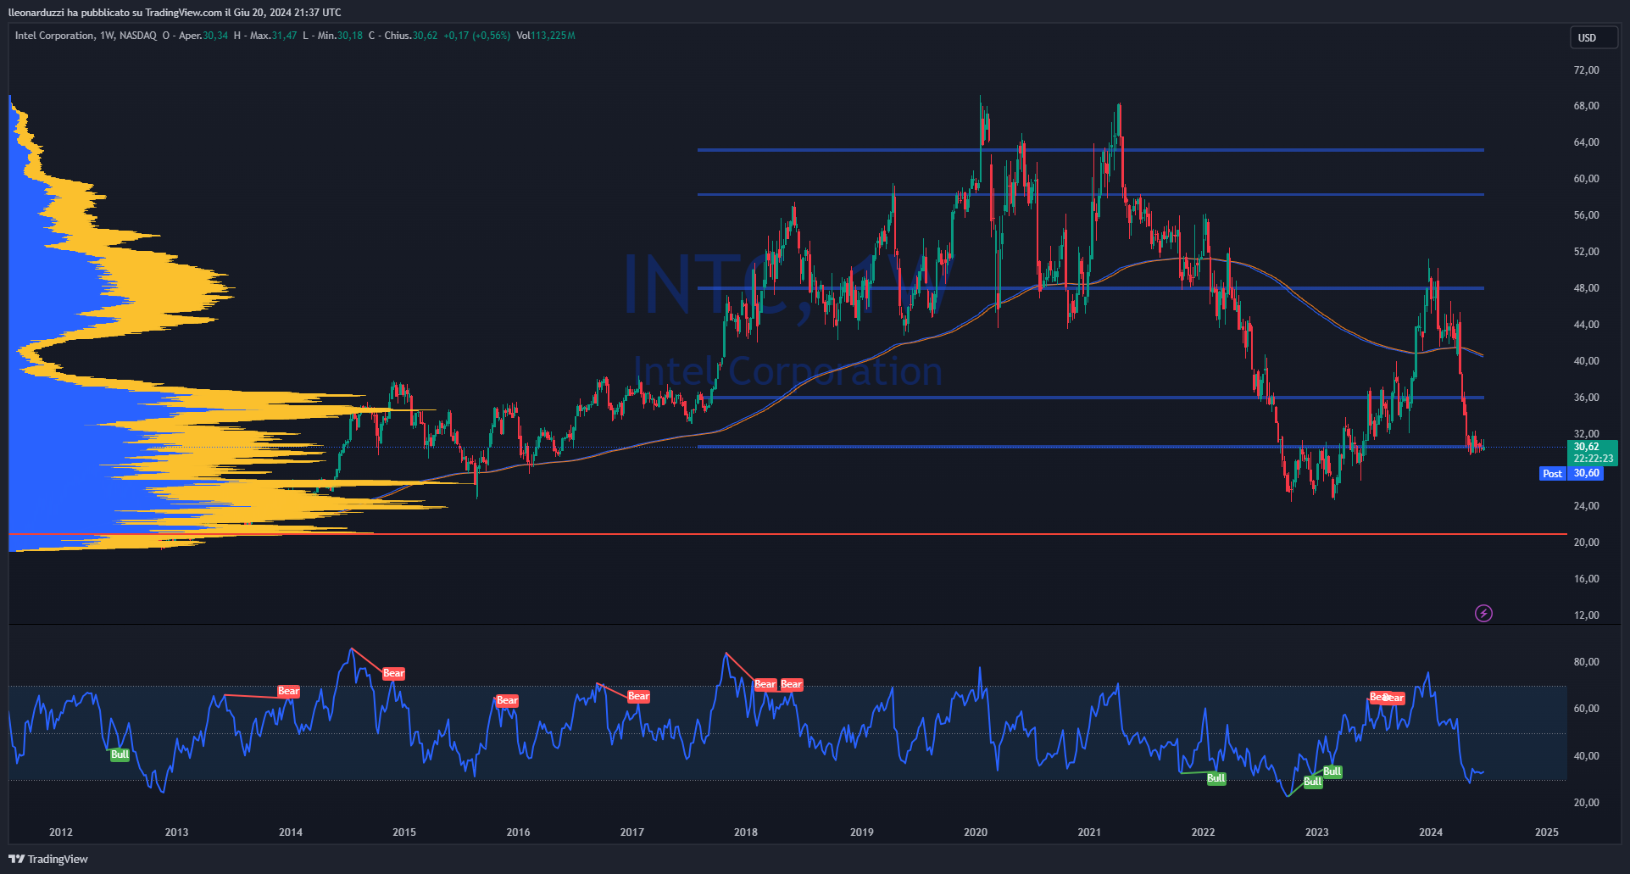Screen dimensions: 1630x874
Task: Click the purple lightning bolt icon
Action: pos(1483,613)
